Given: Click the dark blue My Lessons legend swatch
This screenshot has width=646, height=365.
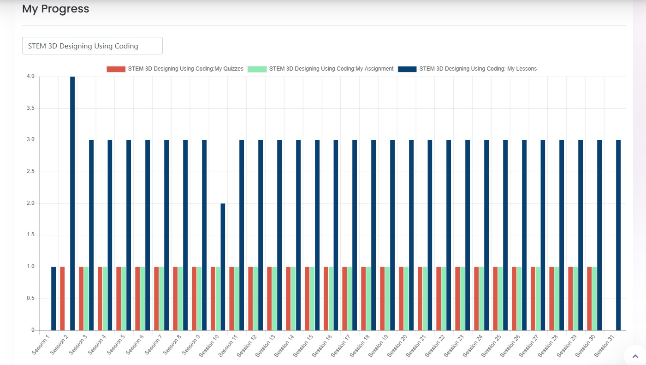Looking at the screenshot, I should [x=407, y=69].
